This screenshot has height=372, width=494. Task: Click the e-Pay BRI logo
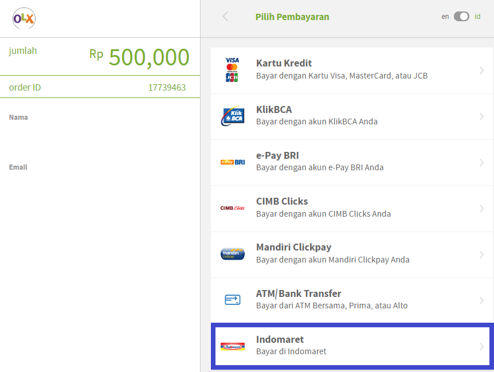click(232, 162)
